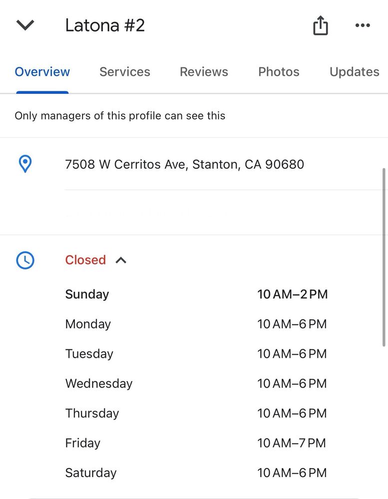The image size is (388, 499).
Task: Collapse the hours list chevron
Action: (x=121, y=260)
